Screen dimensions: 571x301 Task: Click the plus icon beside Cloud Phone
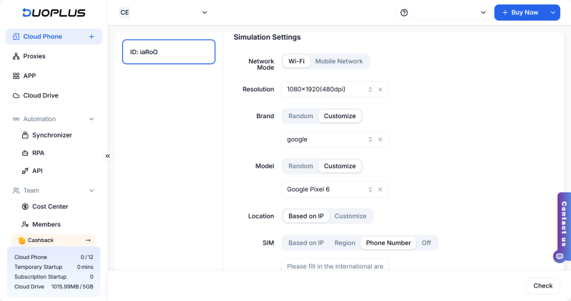pyautogui.click(x=91, y=36)
